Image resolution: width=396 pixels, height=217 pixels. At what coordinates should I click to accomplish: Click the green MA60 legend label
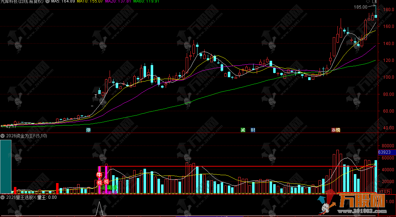[146, 1]
